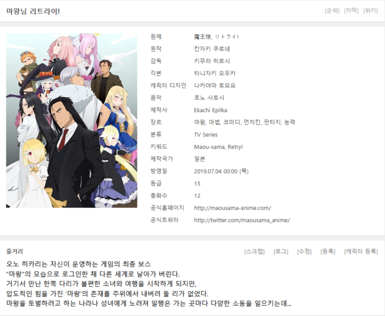
Task: Click the genre tag 판타지
Action: coord(272,122)
